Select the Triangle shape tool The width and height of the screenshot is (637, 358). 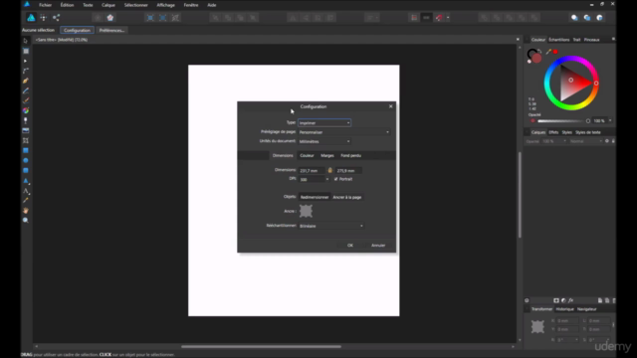(26, 181)
